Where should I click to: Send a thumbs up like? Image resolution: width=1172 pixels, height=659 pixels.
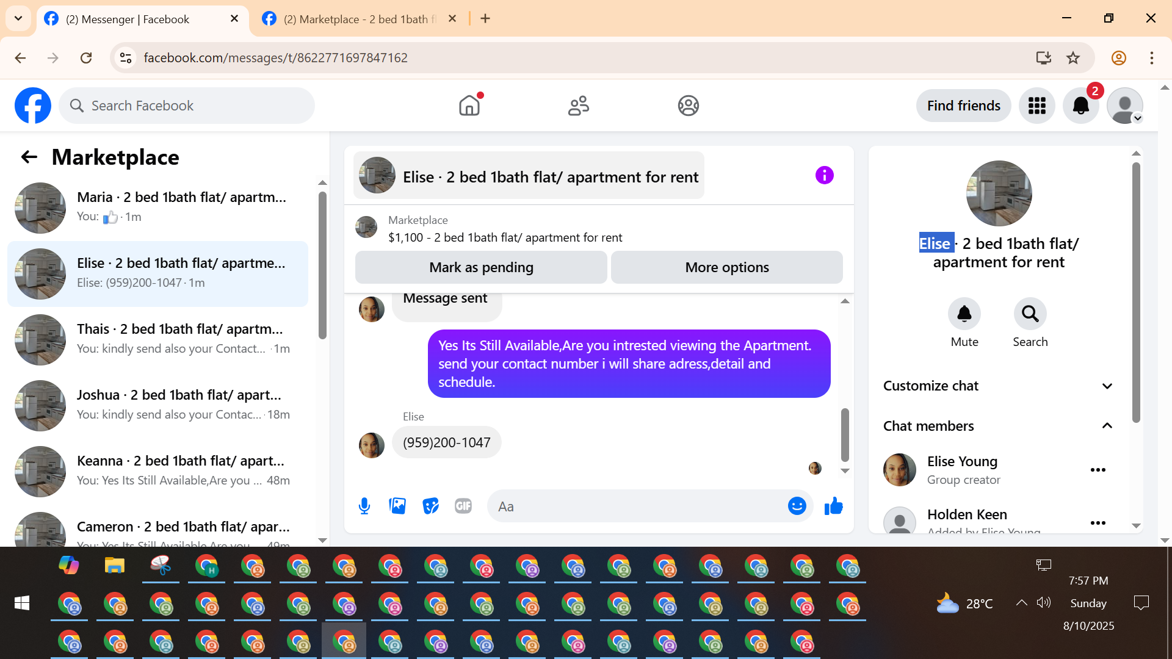(833, 506)
